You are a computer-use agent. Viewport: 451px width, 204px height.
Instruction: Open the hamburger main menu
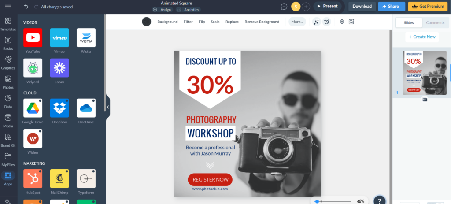pos(8,7)
